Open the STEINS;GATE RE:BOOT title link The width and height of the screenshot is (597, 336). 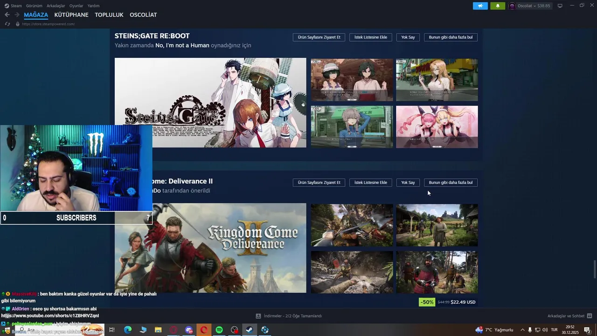coord(152,36)
